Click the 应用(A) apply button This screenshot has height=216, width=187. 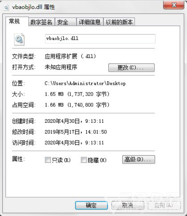tap(164, 205)
